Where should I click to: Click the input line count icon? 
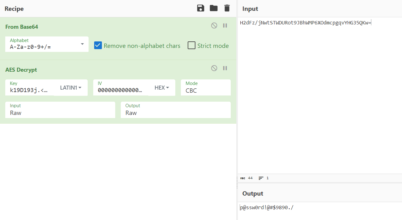(x=261, y=178)
